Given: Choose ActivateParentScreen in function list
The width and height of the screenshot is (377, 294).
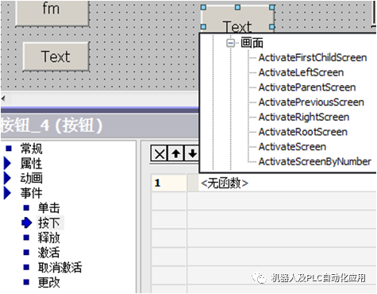Looking at the screenshot, I should click(307, 87).
